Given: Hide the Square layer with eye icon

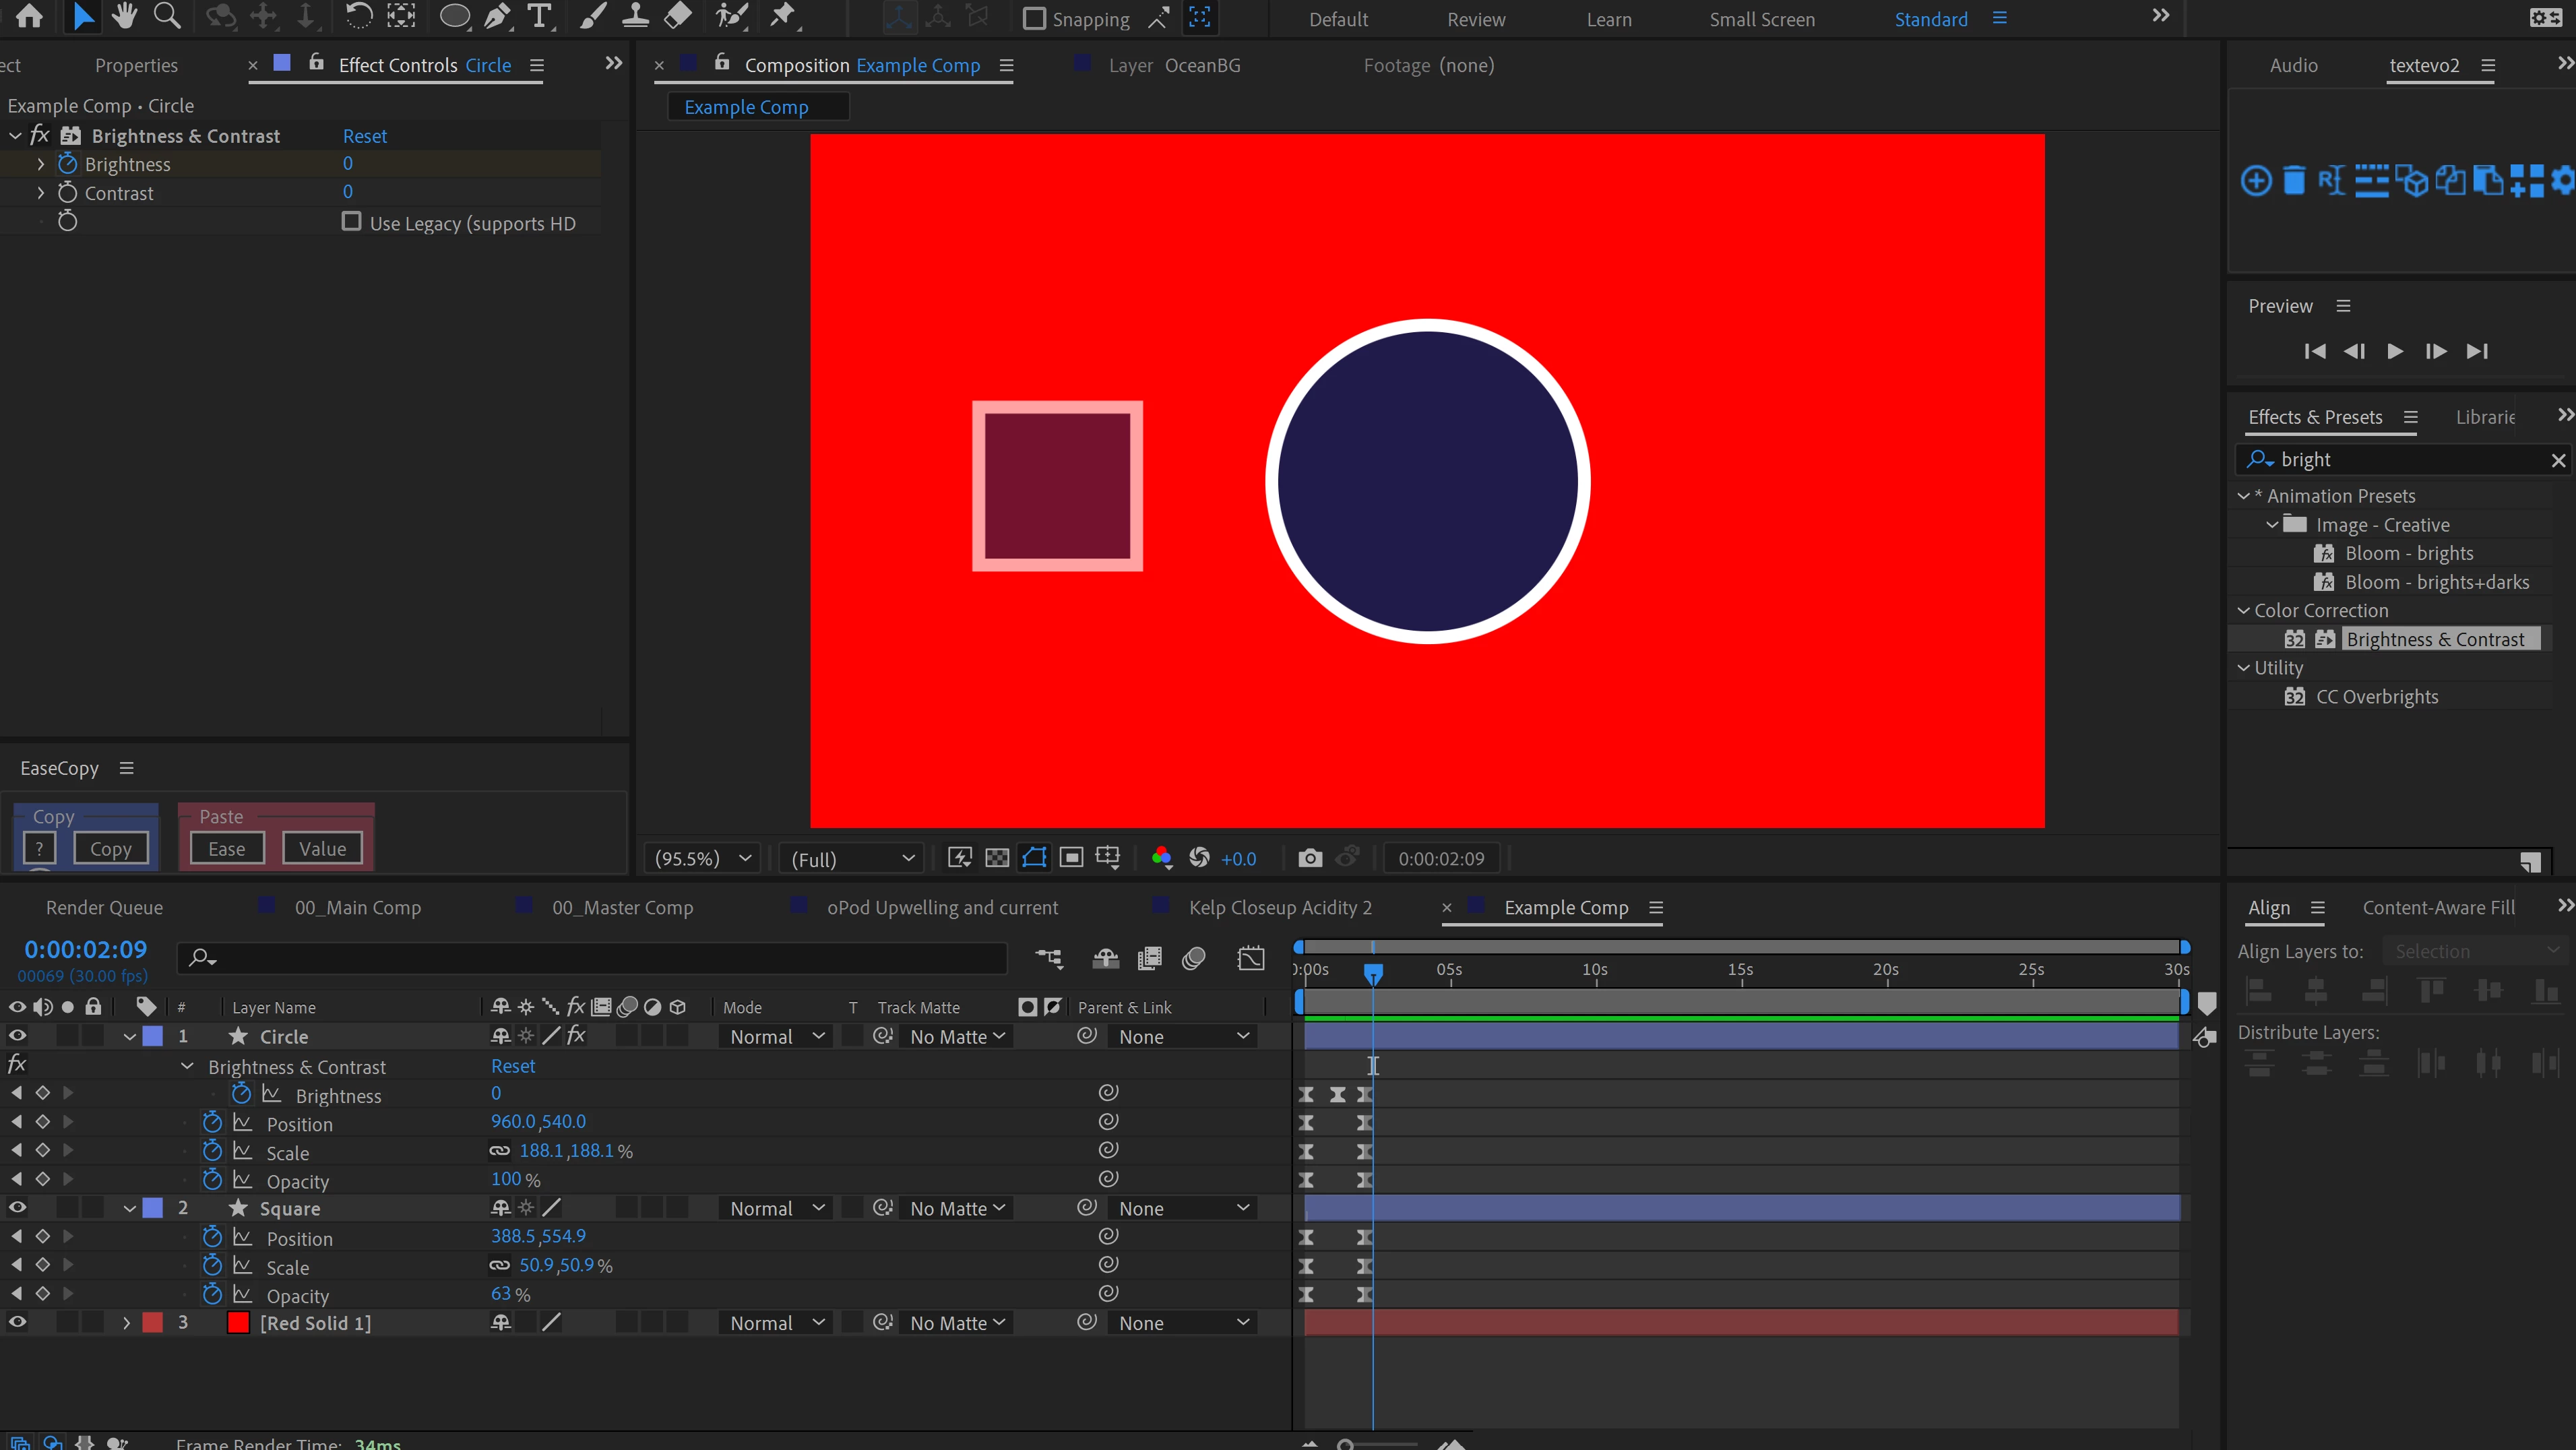Looking at the screenshot, I should click(18, 1208).
